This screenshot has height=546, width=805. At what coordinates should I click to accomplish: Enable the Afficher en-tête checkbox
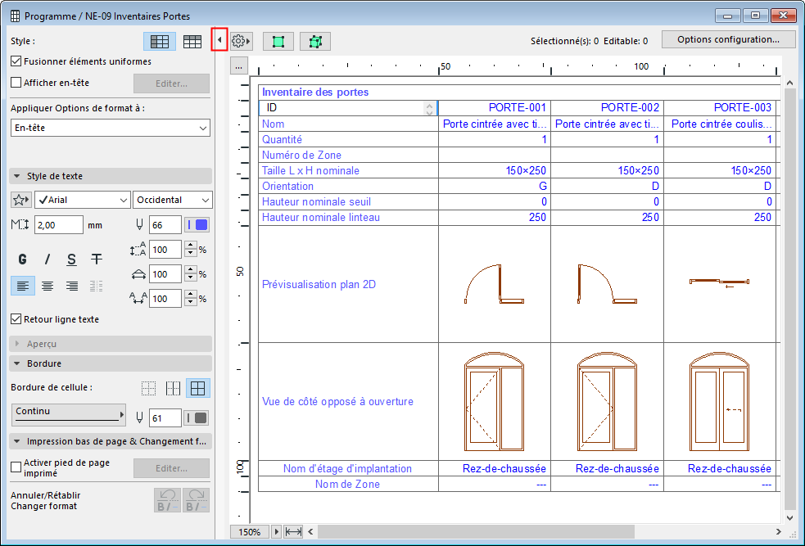16,83
